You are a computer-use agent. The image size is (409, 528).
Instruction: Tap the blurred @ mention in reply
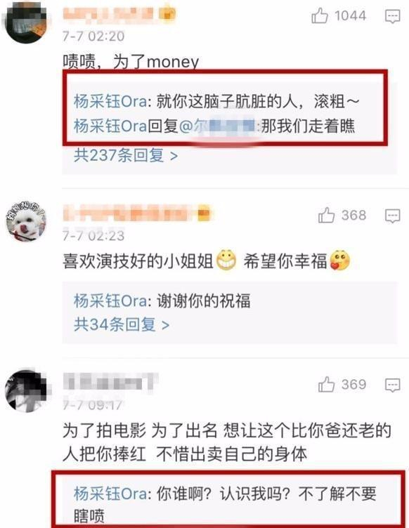point(219,126)
